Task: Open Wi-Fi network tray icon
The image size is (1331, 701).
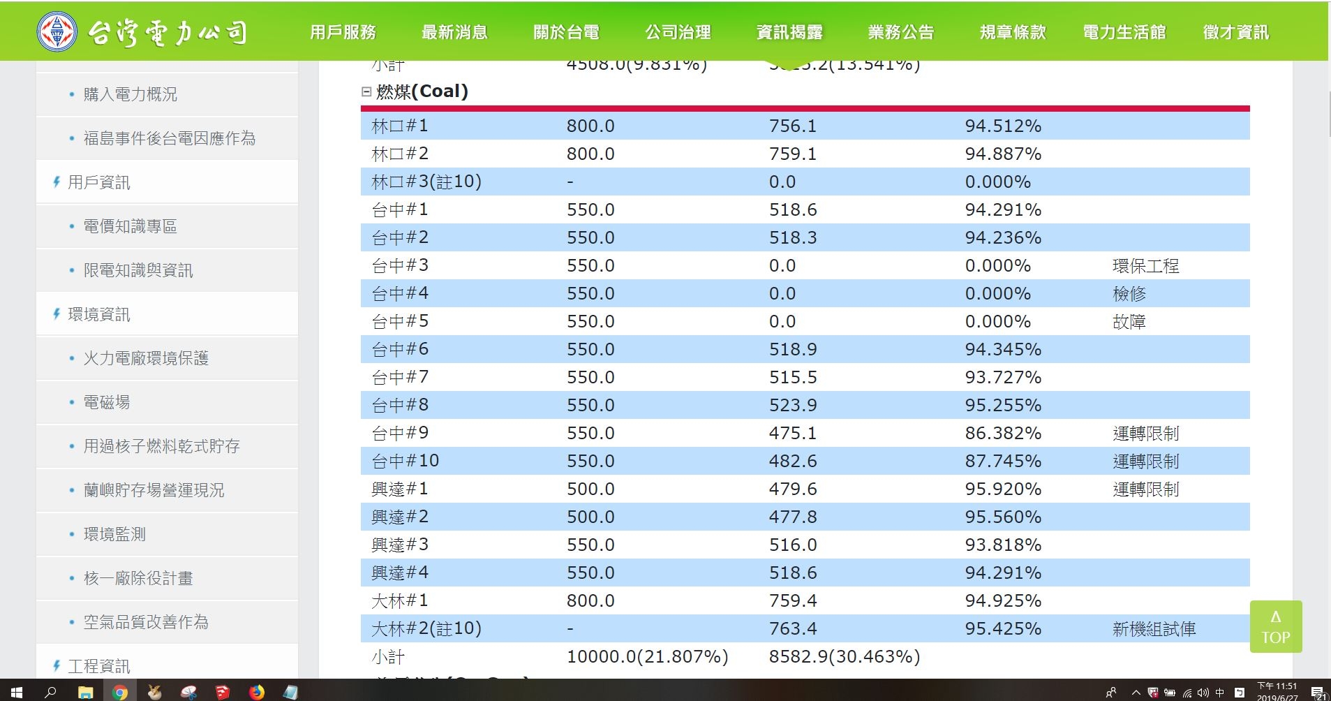Action: point(1187,693)
